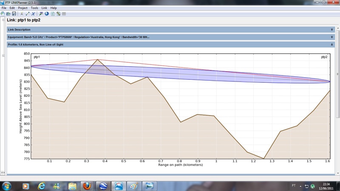This screenshot has width=340, height=191.
Task: Open the Windows Start menu
Action: click(x=6, y=186)
